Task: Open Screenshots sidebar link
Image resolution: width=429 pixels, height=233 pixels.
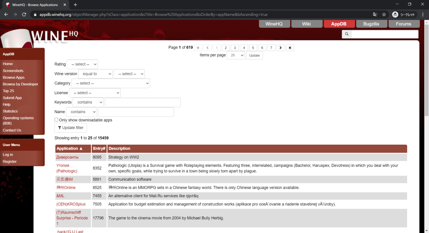Action: pyautogui.click(x=13, y=71)
